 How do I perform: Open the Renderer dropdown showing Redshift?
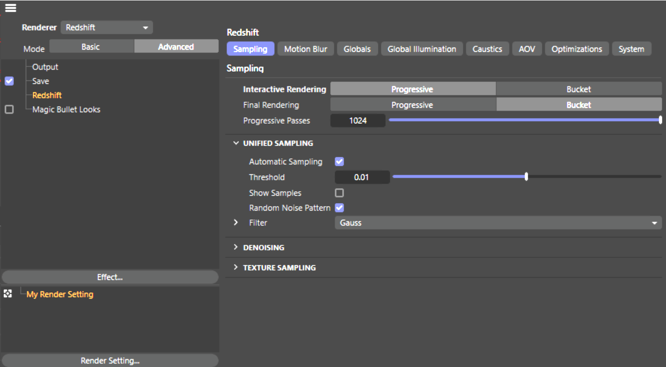point(106,27)
